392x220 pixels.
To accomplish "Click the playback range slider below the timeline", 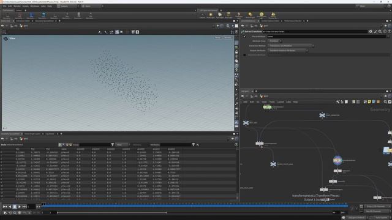I will point(111,213).
